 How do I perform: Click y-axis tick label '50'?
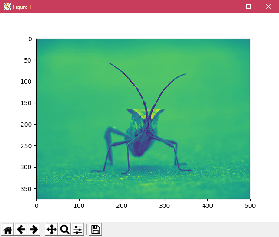point(28,60)
